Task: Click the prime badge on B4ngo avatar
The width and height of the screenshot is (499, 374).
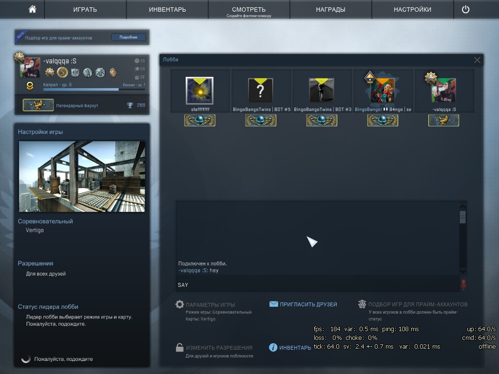Action: [369, 77]
